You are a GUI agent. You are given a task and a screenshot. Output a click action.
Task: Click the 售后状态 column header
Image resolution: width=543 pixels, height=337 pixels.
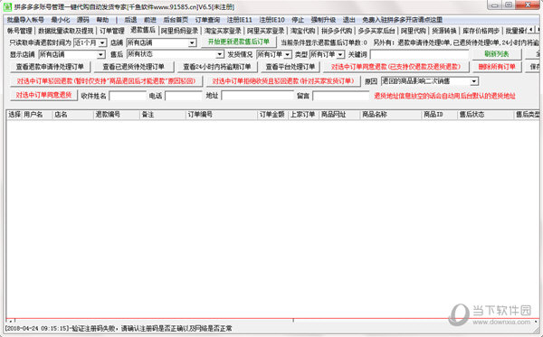pyautogui.click(x=485, y=115)
